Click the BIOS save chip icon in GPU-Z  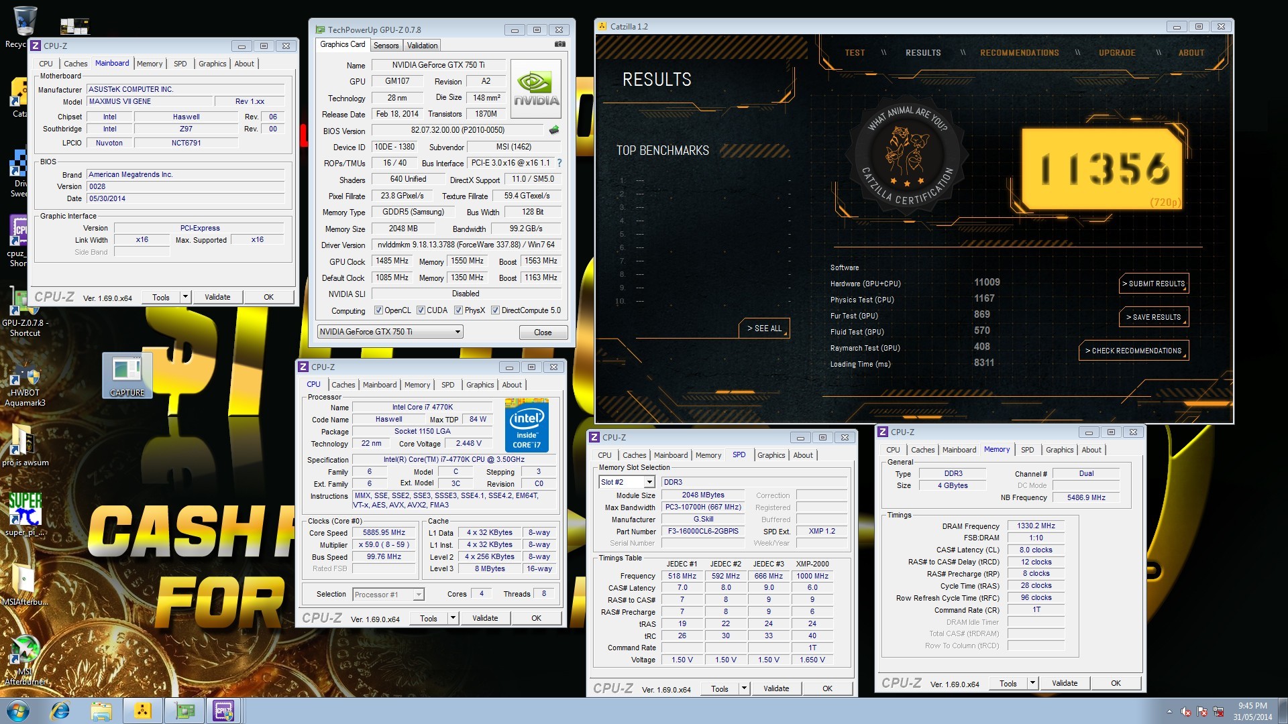pos(554,130)
